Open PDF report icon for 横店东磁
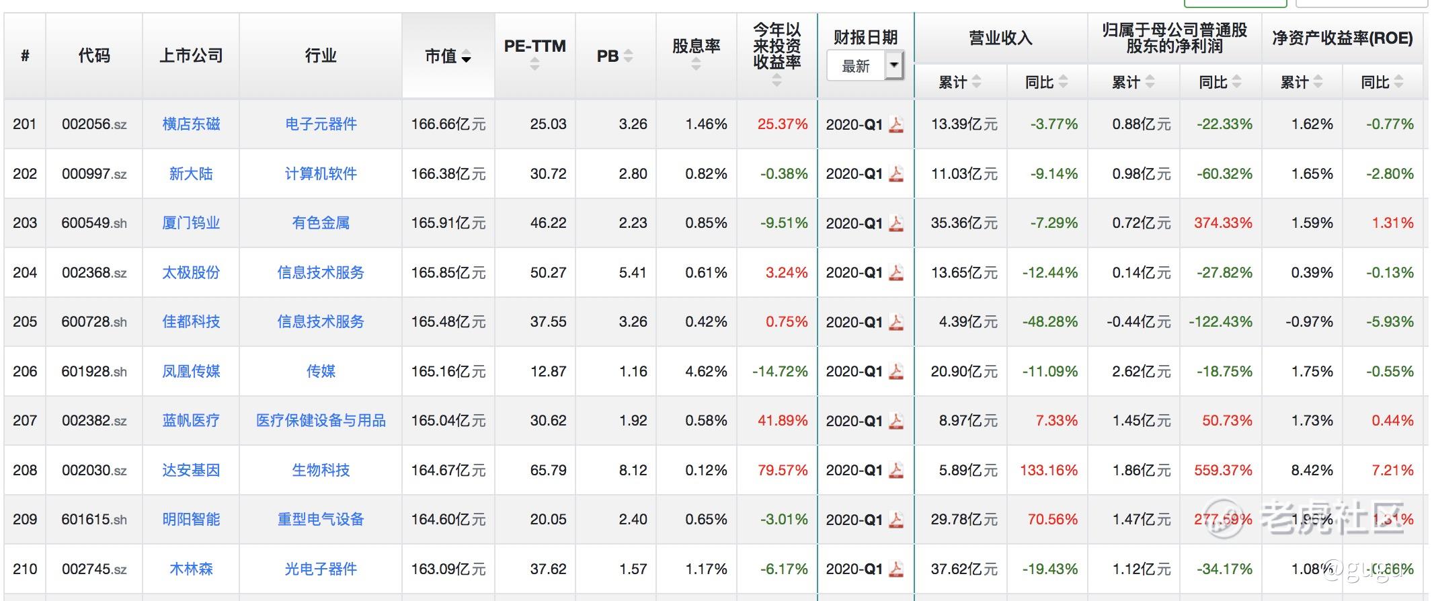The width and height of the screenshot is (1432, 601). coord(896,124)
